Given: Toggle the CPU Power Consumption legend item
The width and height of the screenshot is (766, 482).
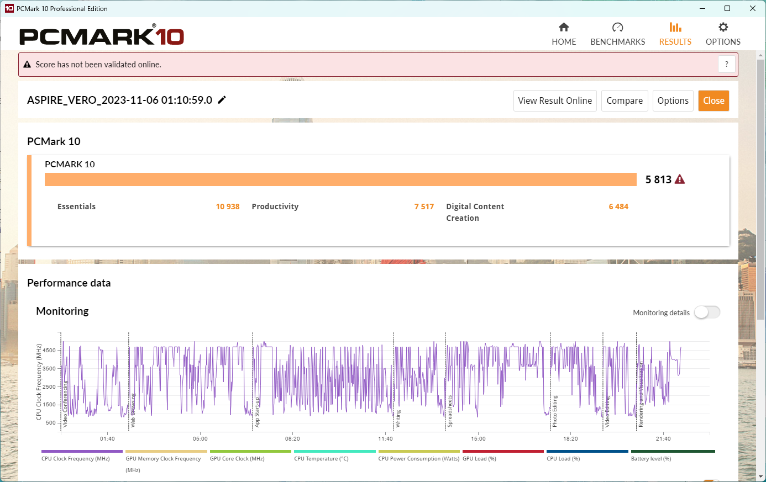Looking at the screenshot, I should coord(419,457).
